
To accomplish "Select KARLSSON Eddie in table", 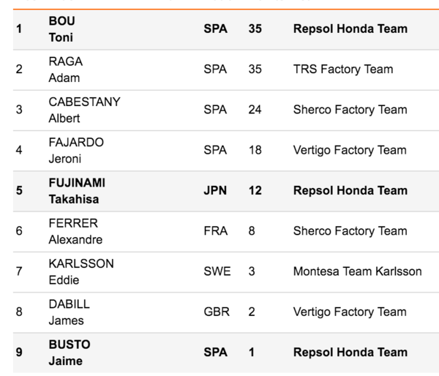I will [x=81, y=271].
